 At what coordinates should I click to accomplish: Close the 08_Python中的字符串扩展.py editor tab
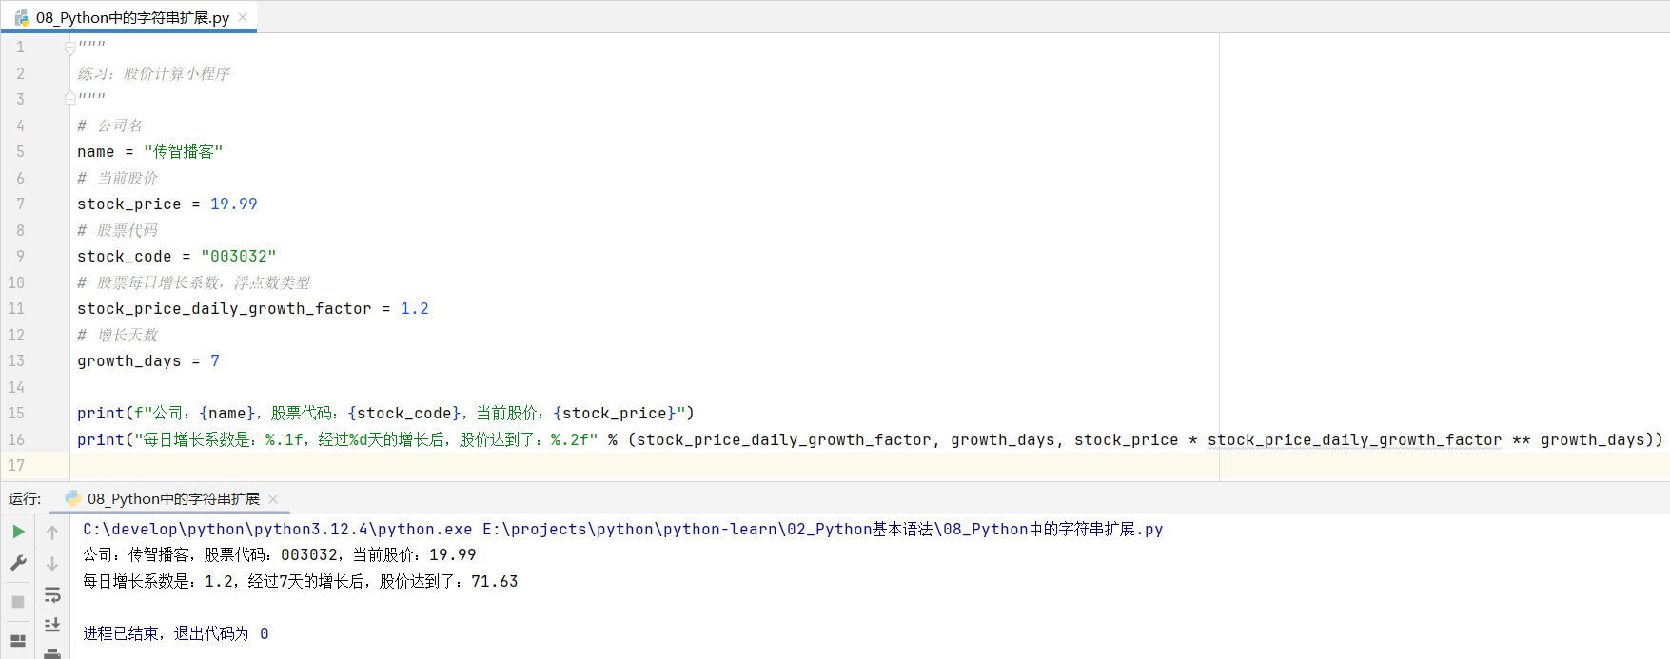(244, 17)
